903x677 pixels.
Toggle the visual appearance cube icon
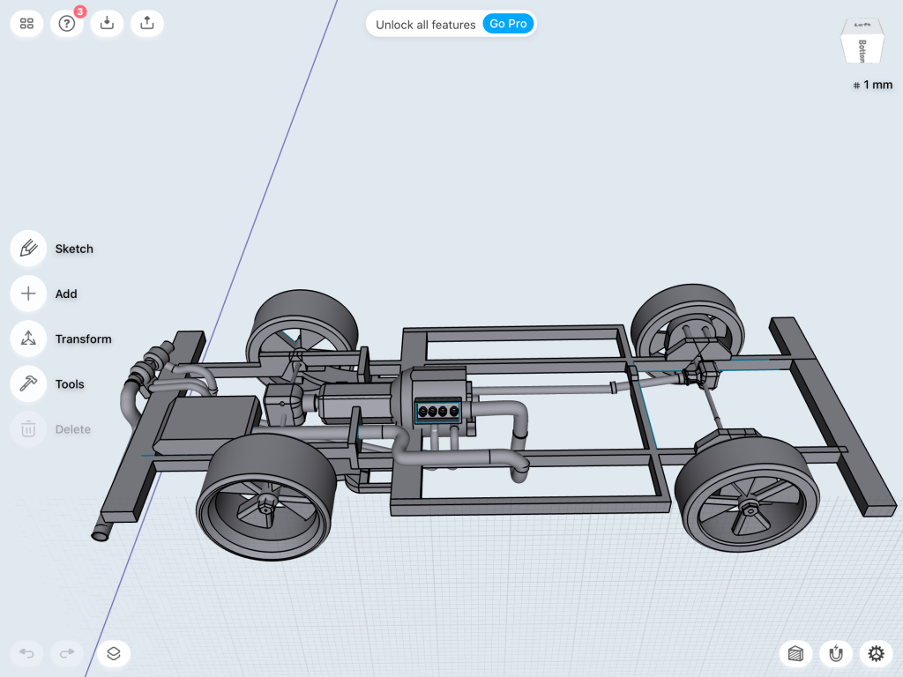(x=795, y=653)
